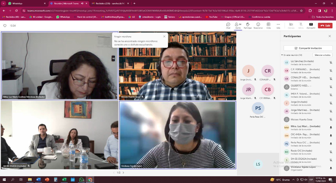
Task: Mute Liz Sánchez using her microphone icon
Action: [x=331, y=63]
